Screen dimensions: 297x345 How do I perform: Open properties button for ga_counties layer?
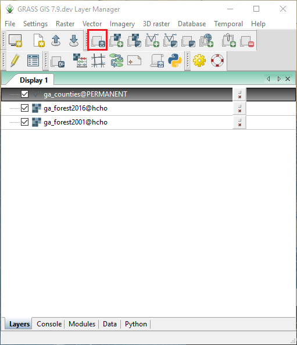coord(239,95)
